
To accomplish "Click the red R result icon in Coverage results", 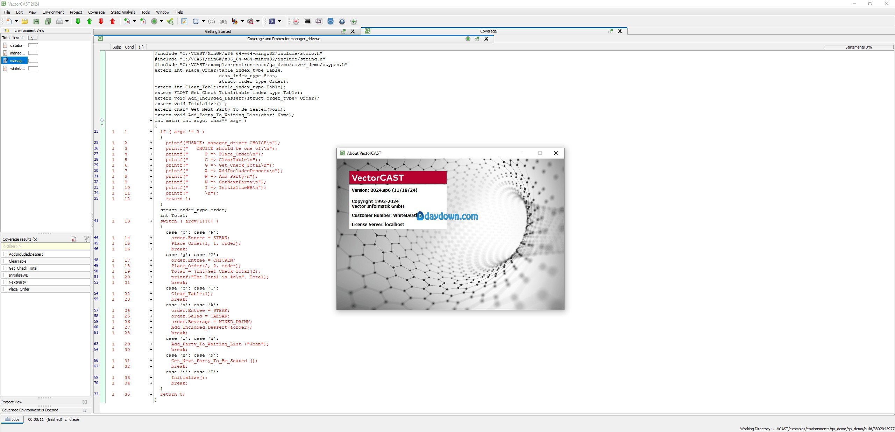I will click(x=74, y=239).
